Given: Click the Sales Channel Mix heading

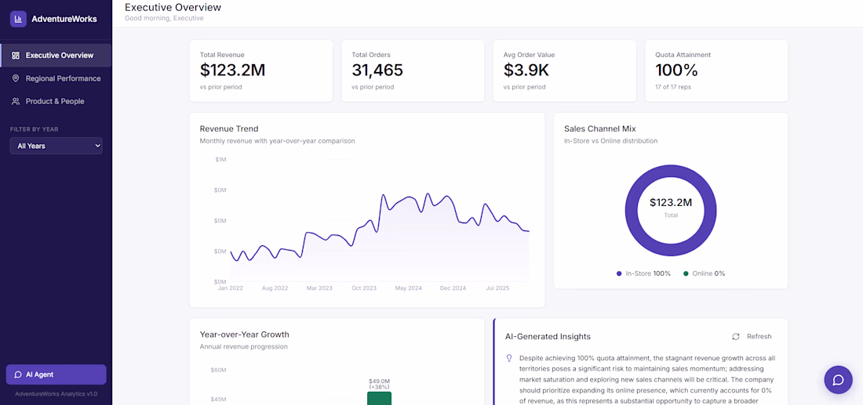Looking at the screenshot, I should (x=600, y=128).
